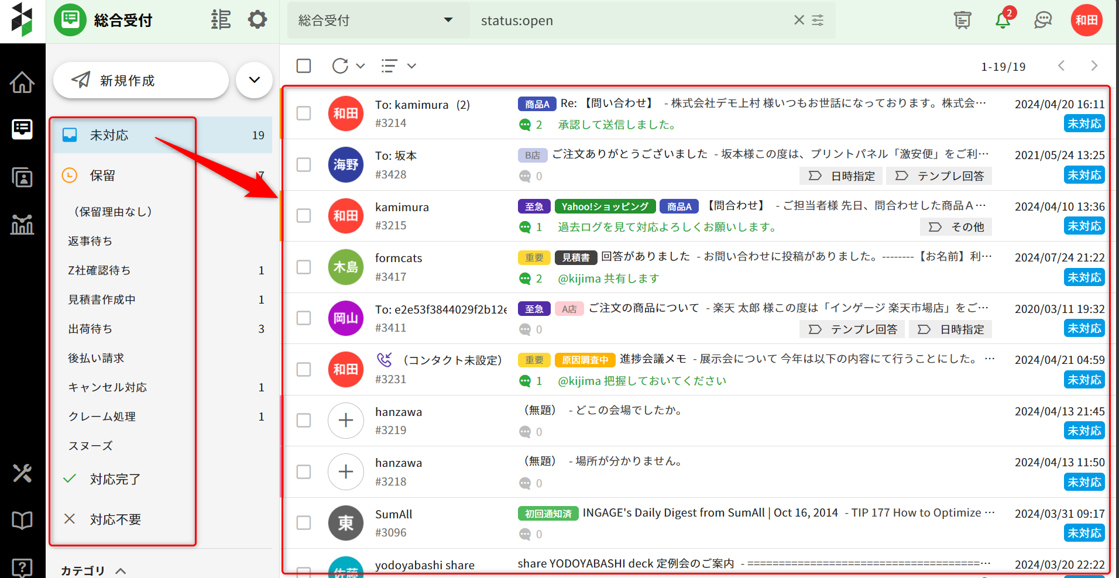This screenshot has height=578, width=1119.
Task: Open the chat bubbles icon in header
Action: point(1042,20)
